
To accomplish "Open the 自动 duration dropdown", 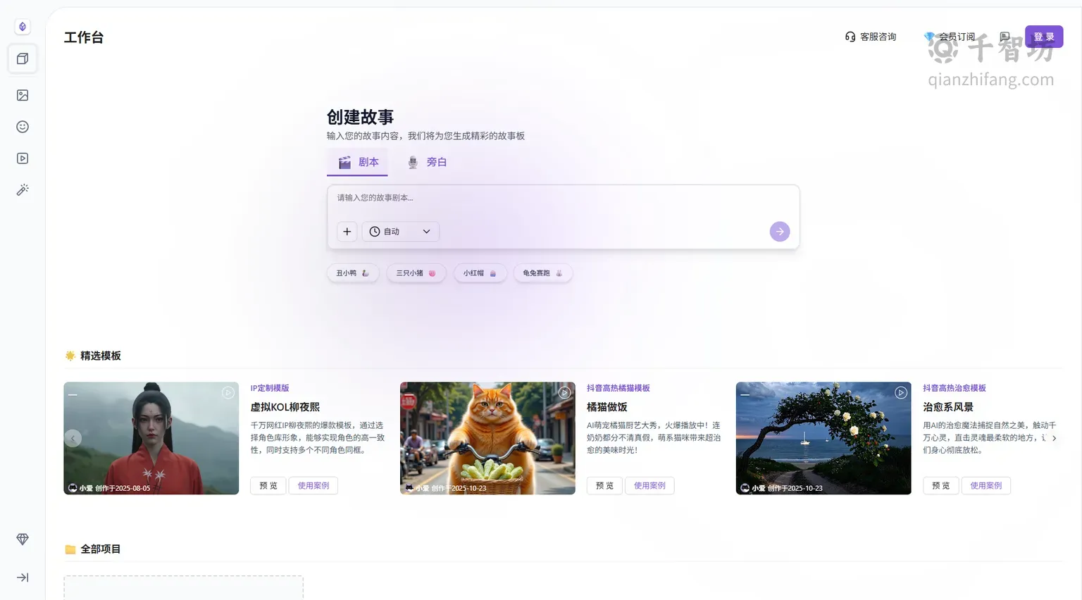I will point(400,232).
